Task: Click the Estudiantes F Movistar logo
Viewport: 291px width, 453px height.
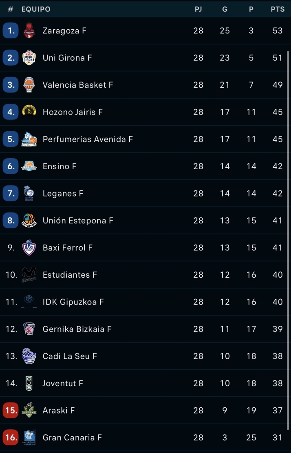Action: (29, 274)
